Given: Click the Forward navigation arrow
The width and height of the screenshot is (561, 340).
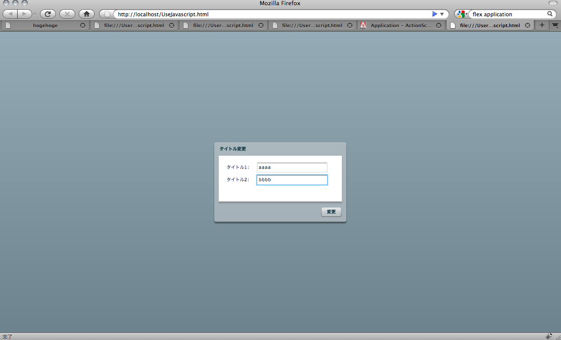Looking at the screenshot, I should point(25,14).
